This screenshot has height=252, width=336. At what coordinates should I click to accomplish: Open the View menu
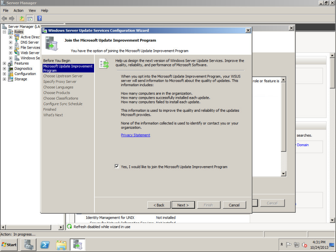[32, 10]
